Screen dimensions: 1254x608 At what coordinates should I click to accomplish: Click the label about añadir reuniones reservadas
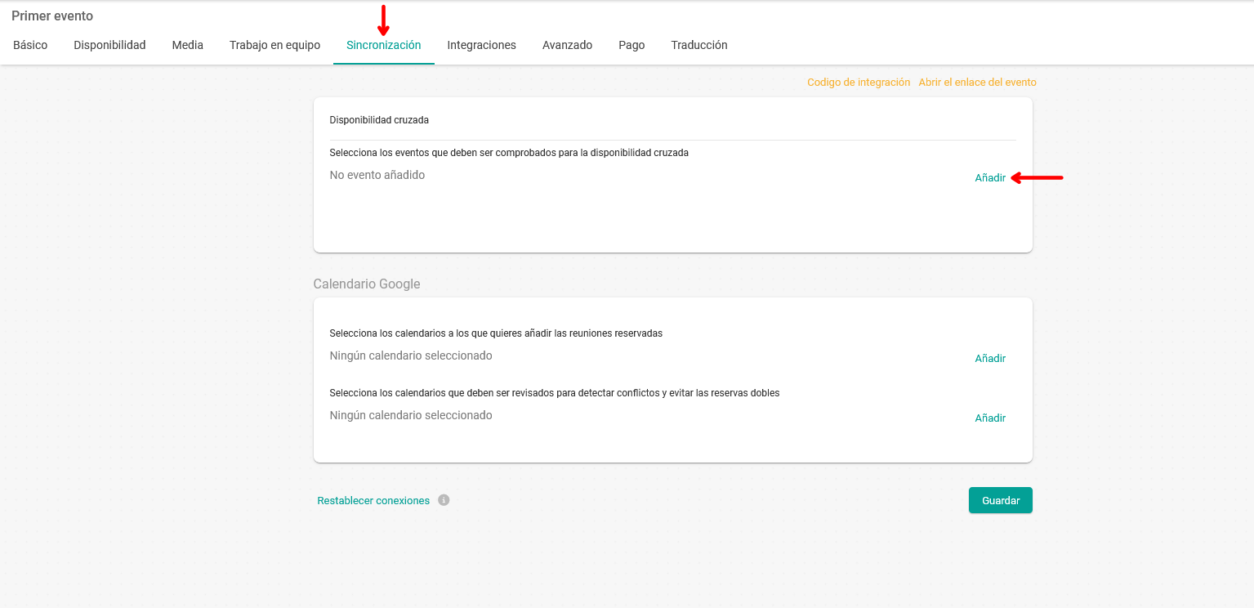coord(496,333)
